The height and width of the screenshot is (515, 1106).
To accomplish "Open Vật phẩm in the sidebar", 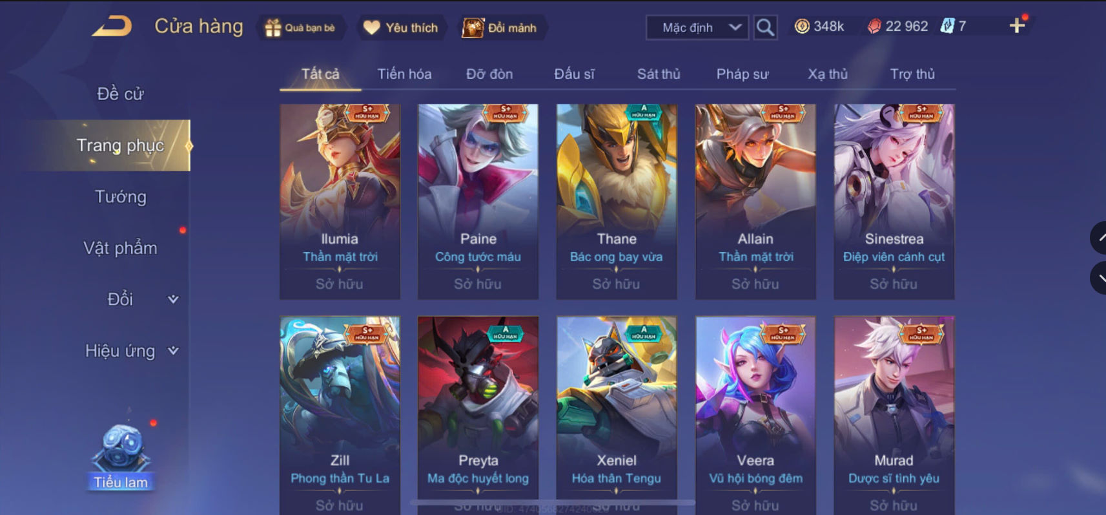I will 121,248.
